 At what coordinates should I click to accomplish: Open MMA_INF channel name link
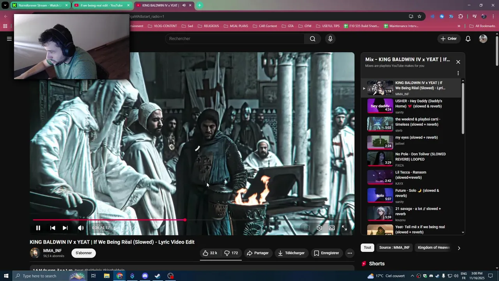tap(52, 251)
